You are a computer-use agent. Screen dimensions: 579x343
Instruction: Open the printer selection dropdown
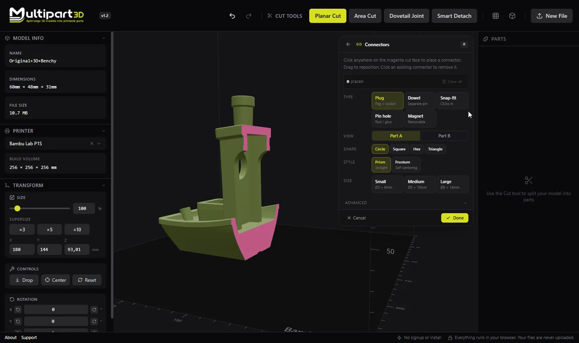(x=99, y=143)
